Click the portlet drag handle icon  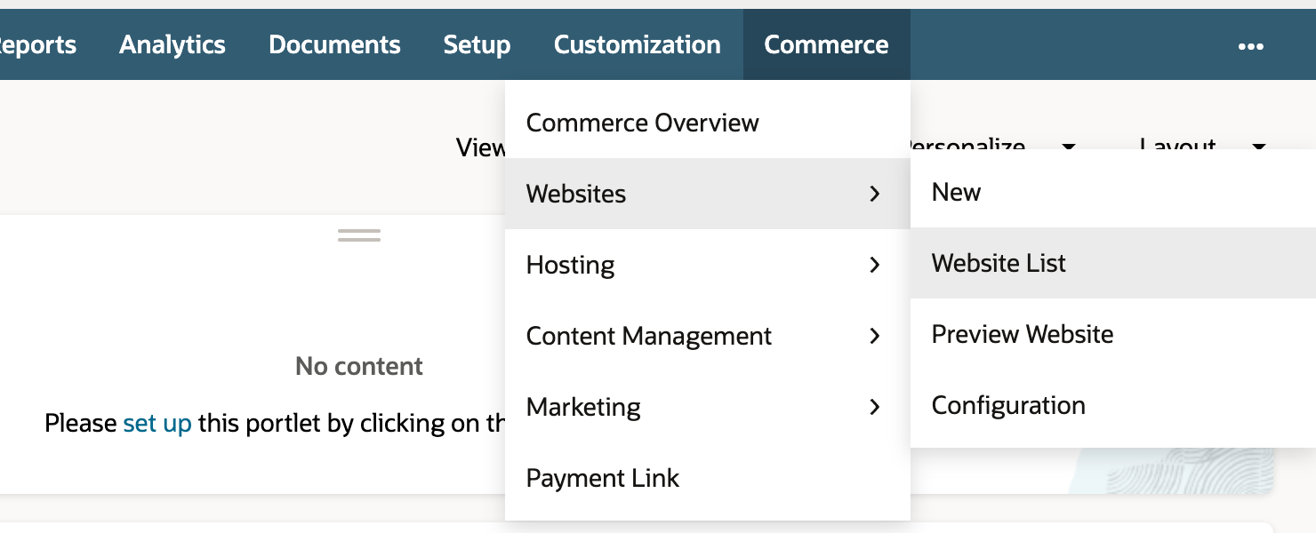coord(359,235)
